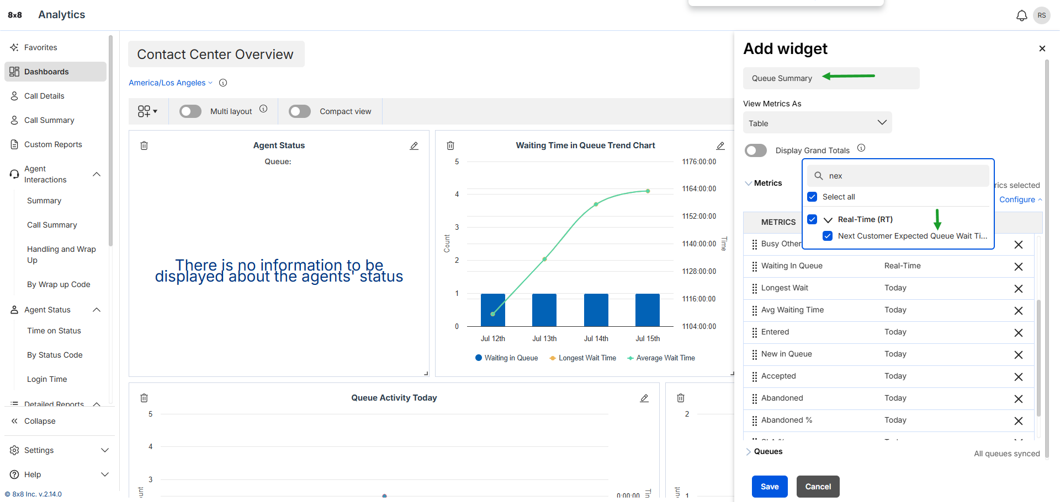This screenshot has height=502, width=1060.
Task: Toggle Compact view switch
Action: pos(300,111)
